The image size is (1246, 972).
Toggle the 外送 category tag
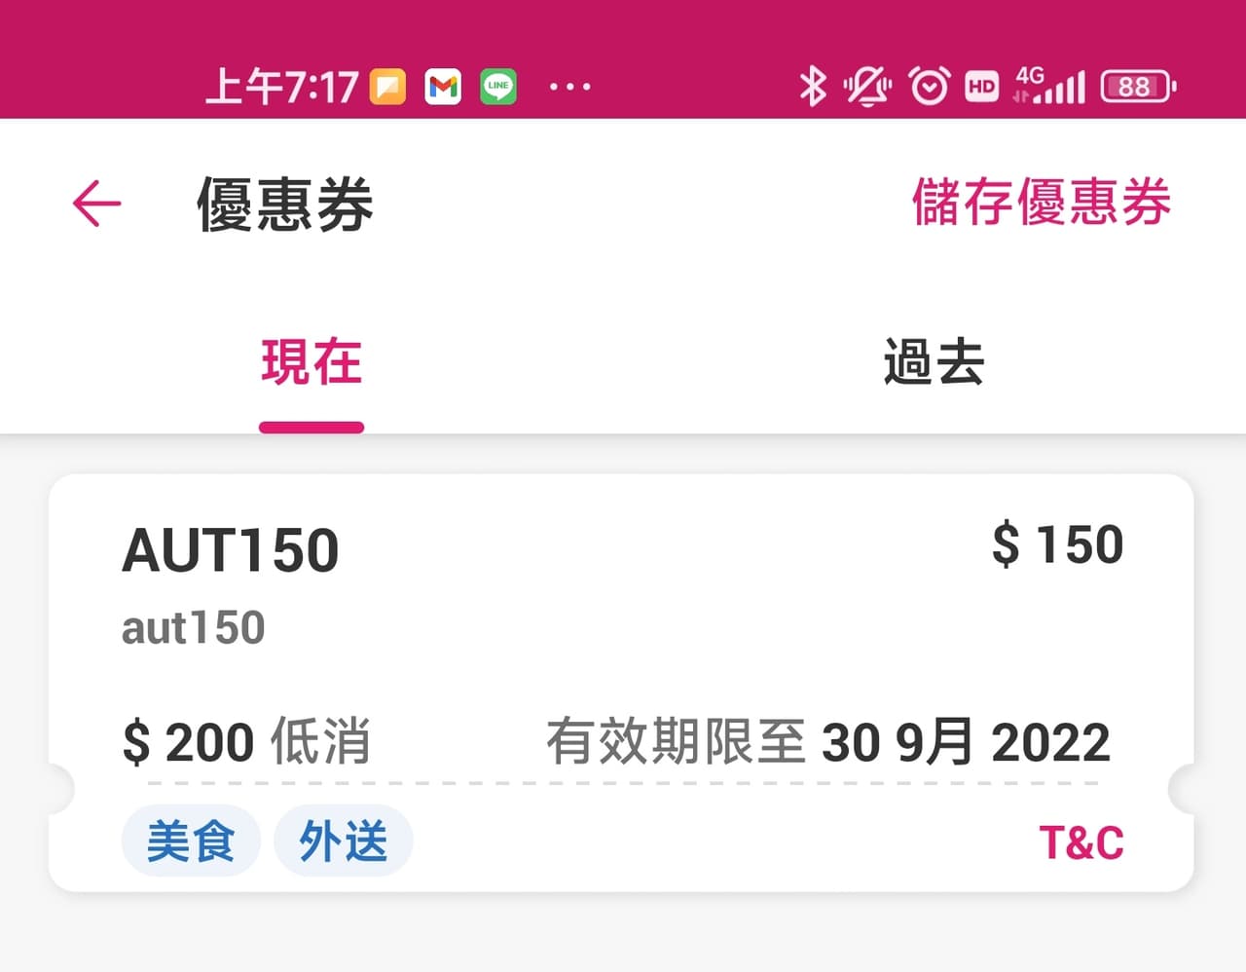coord(343,841)
